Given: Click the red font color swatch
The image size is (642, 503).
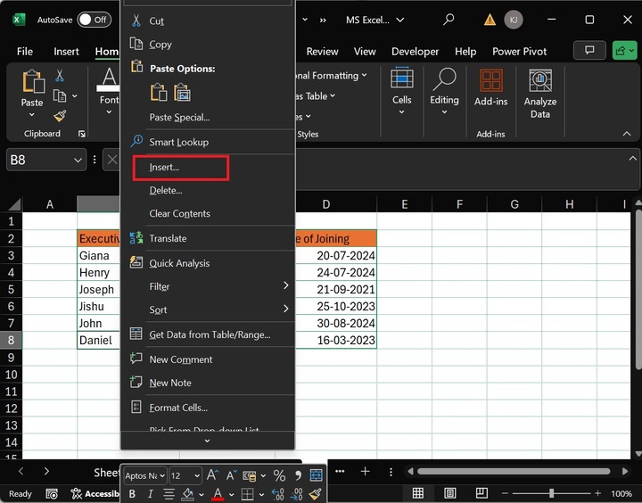Looking at the screenshot, I should click(218, 494).
